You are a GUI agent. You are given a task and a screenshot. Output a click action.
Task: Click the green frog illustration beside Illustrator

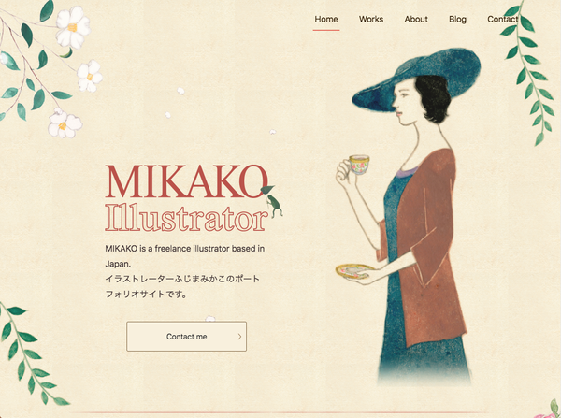[x=275, y=207]
